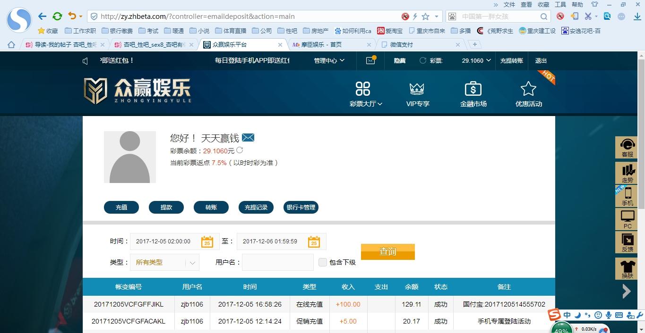Viewport: 645px width, 333px height.
Task: Click the 提款 withdraw button
Action: [x=166, y=207]
